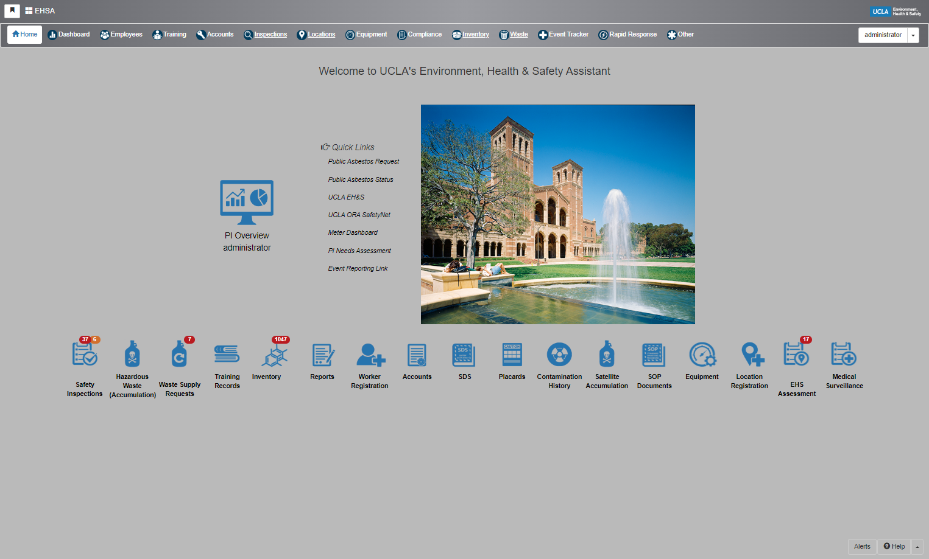
Task: Open the Training Records icon
Action: pos(227,354)
